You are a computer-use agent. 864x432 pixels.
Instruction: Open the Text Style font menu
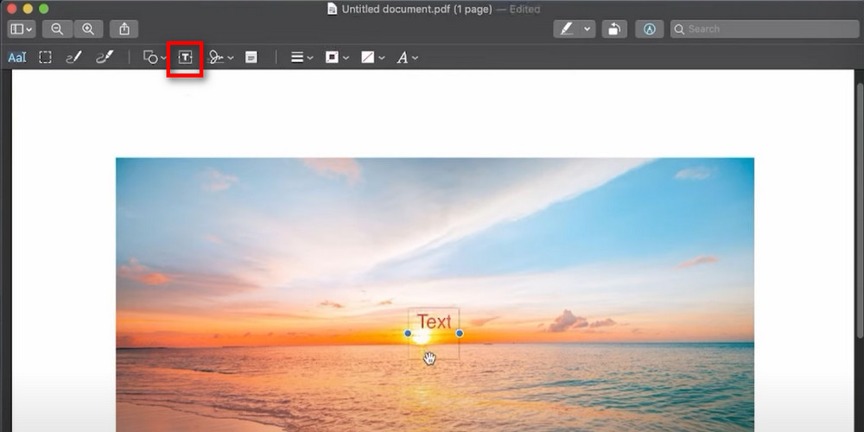tap(408, 57)
